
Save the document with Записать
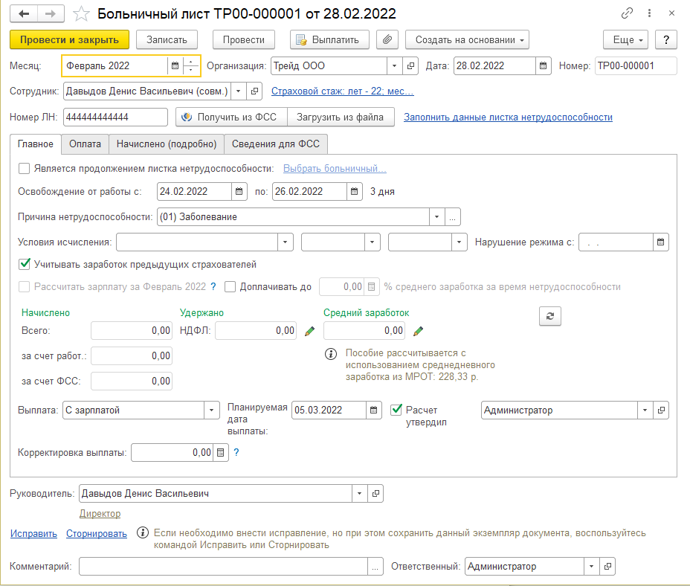167,39
